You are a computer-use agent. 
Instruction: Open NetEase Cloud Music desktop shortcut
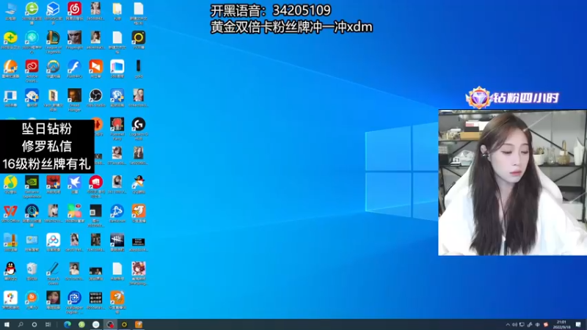point(75,11)
